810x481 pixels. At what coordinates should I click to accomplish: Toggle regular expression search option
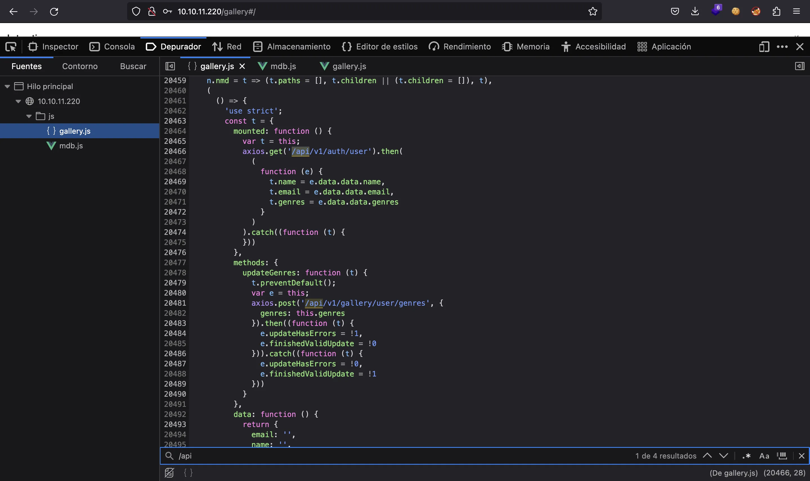point(746,456)
